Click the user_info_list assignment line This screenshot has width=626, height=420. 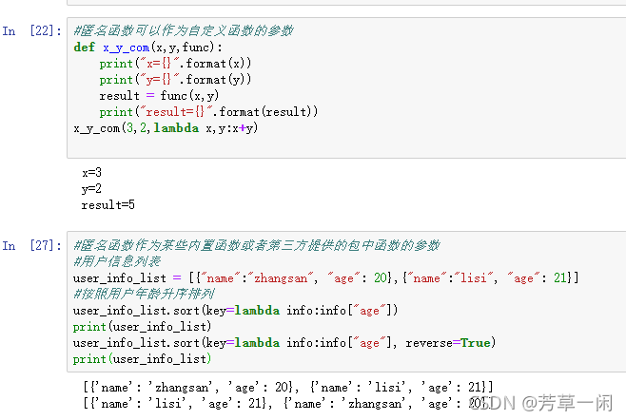(x=325, y=278)
